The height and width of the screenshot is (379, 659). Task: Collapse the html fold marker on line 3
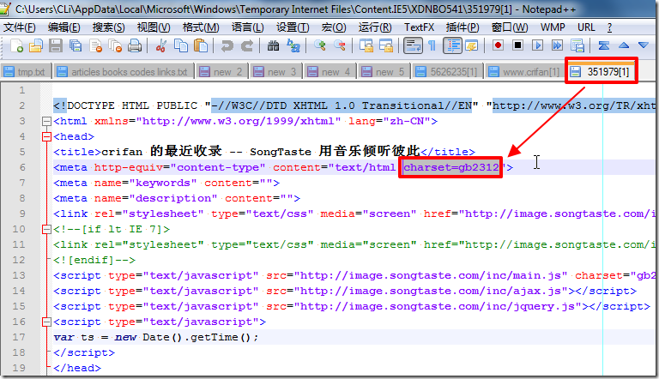tap(46, 122)
